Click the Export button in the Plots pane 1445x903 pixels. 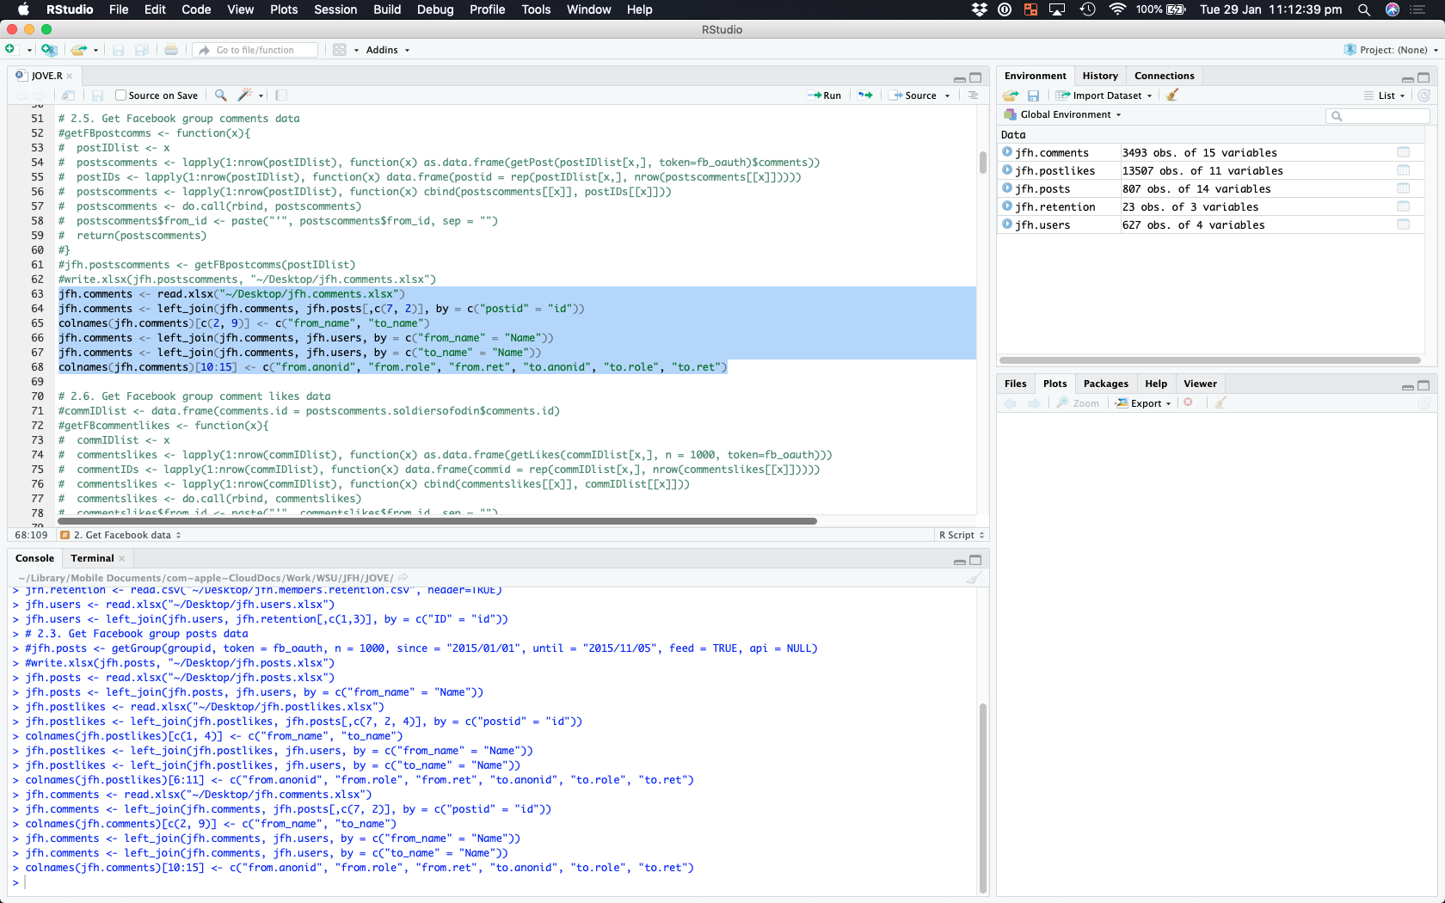(1144, 403)
